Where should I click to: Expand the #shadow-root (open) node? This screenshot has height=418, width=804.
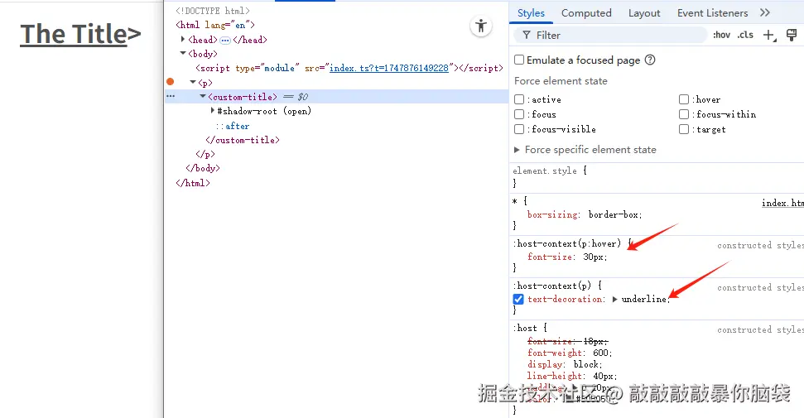pos(212,111)
